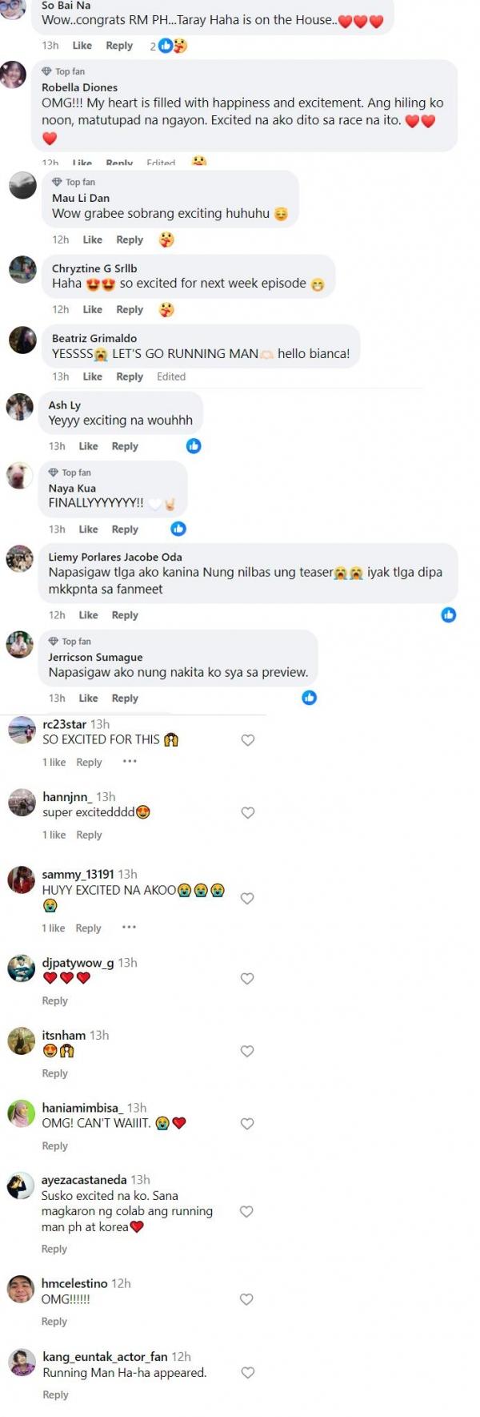Click the care reaction emoji on Mau Li Dan's comment
480x1417 pixels.
(x=166, y=240)
